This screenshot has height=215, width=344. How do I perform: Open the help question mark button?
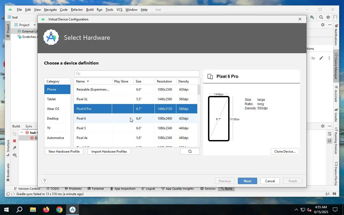pyautogui.click(x=45, y=181)
